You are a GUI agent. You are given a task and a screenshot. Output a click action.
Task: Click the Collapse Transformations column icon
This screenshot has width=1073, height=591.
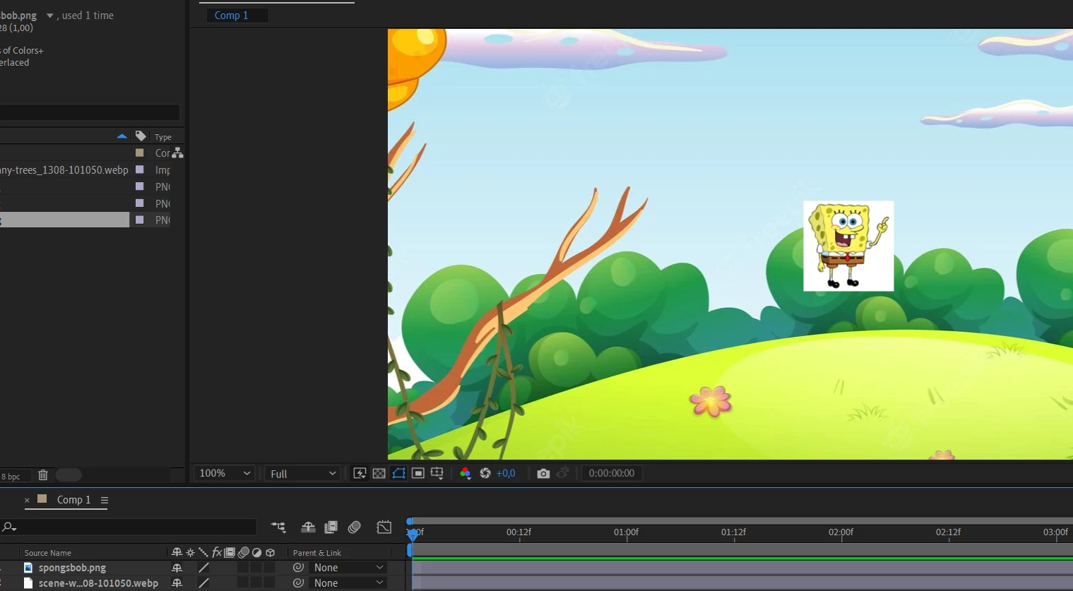(x=190, y=553)
